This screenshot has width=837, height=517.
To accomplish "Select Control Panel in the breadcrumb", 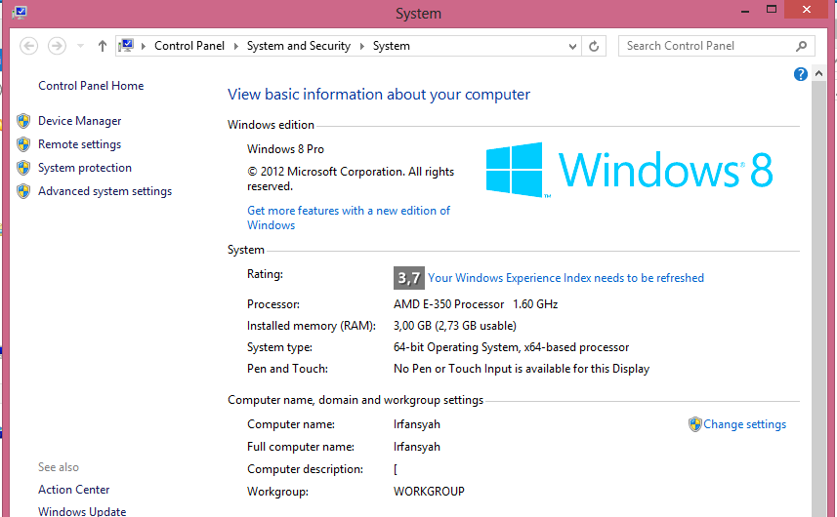I will point(188,46).
